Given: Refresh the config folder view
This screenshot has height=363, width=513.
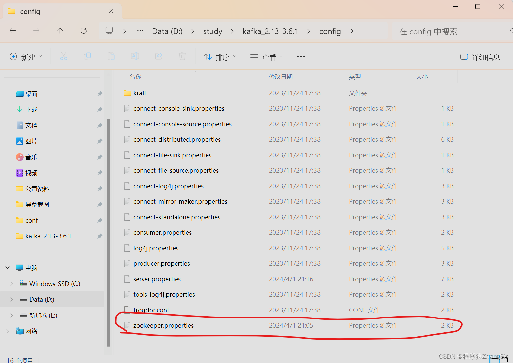Looking at the screenshot, I should click(x=84, y=31).
